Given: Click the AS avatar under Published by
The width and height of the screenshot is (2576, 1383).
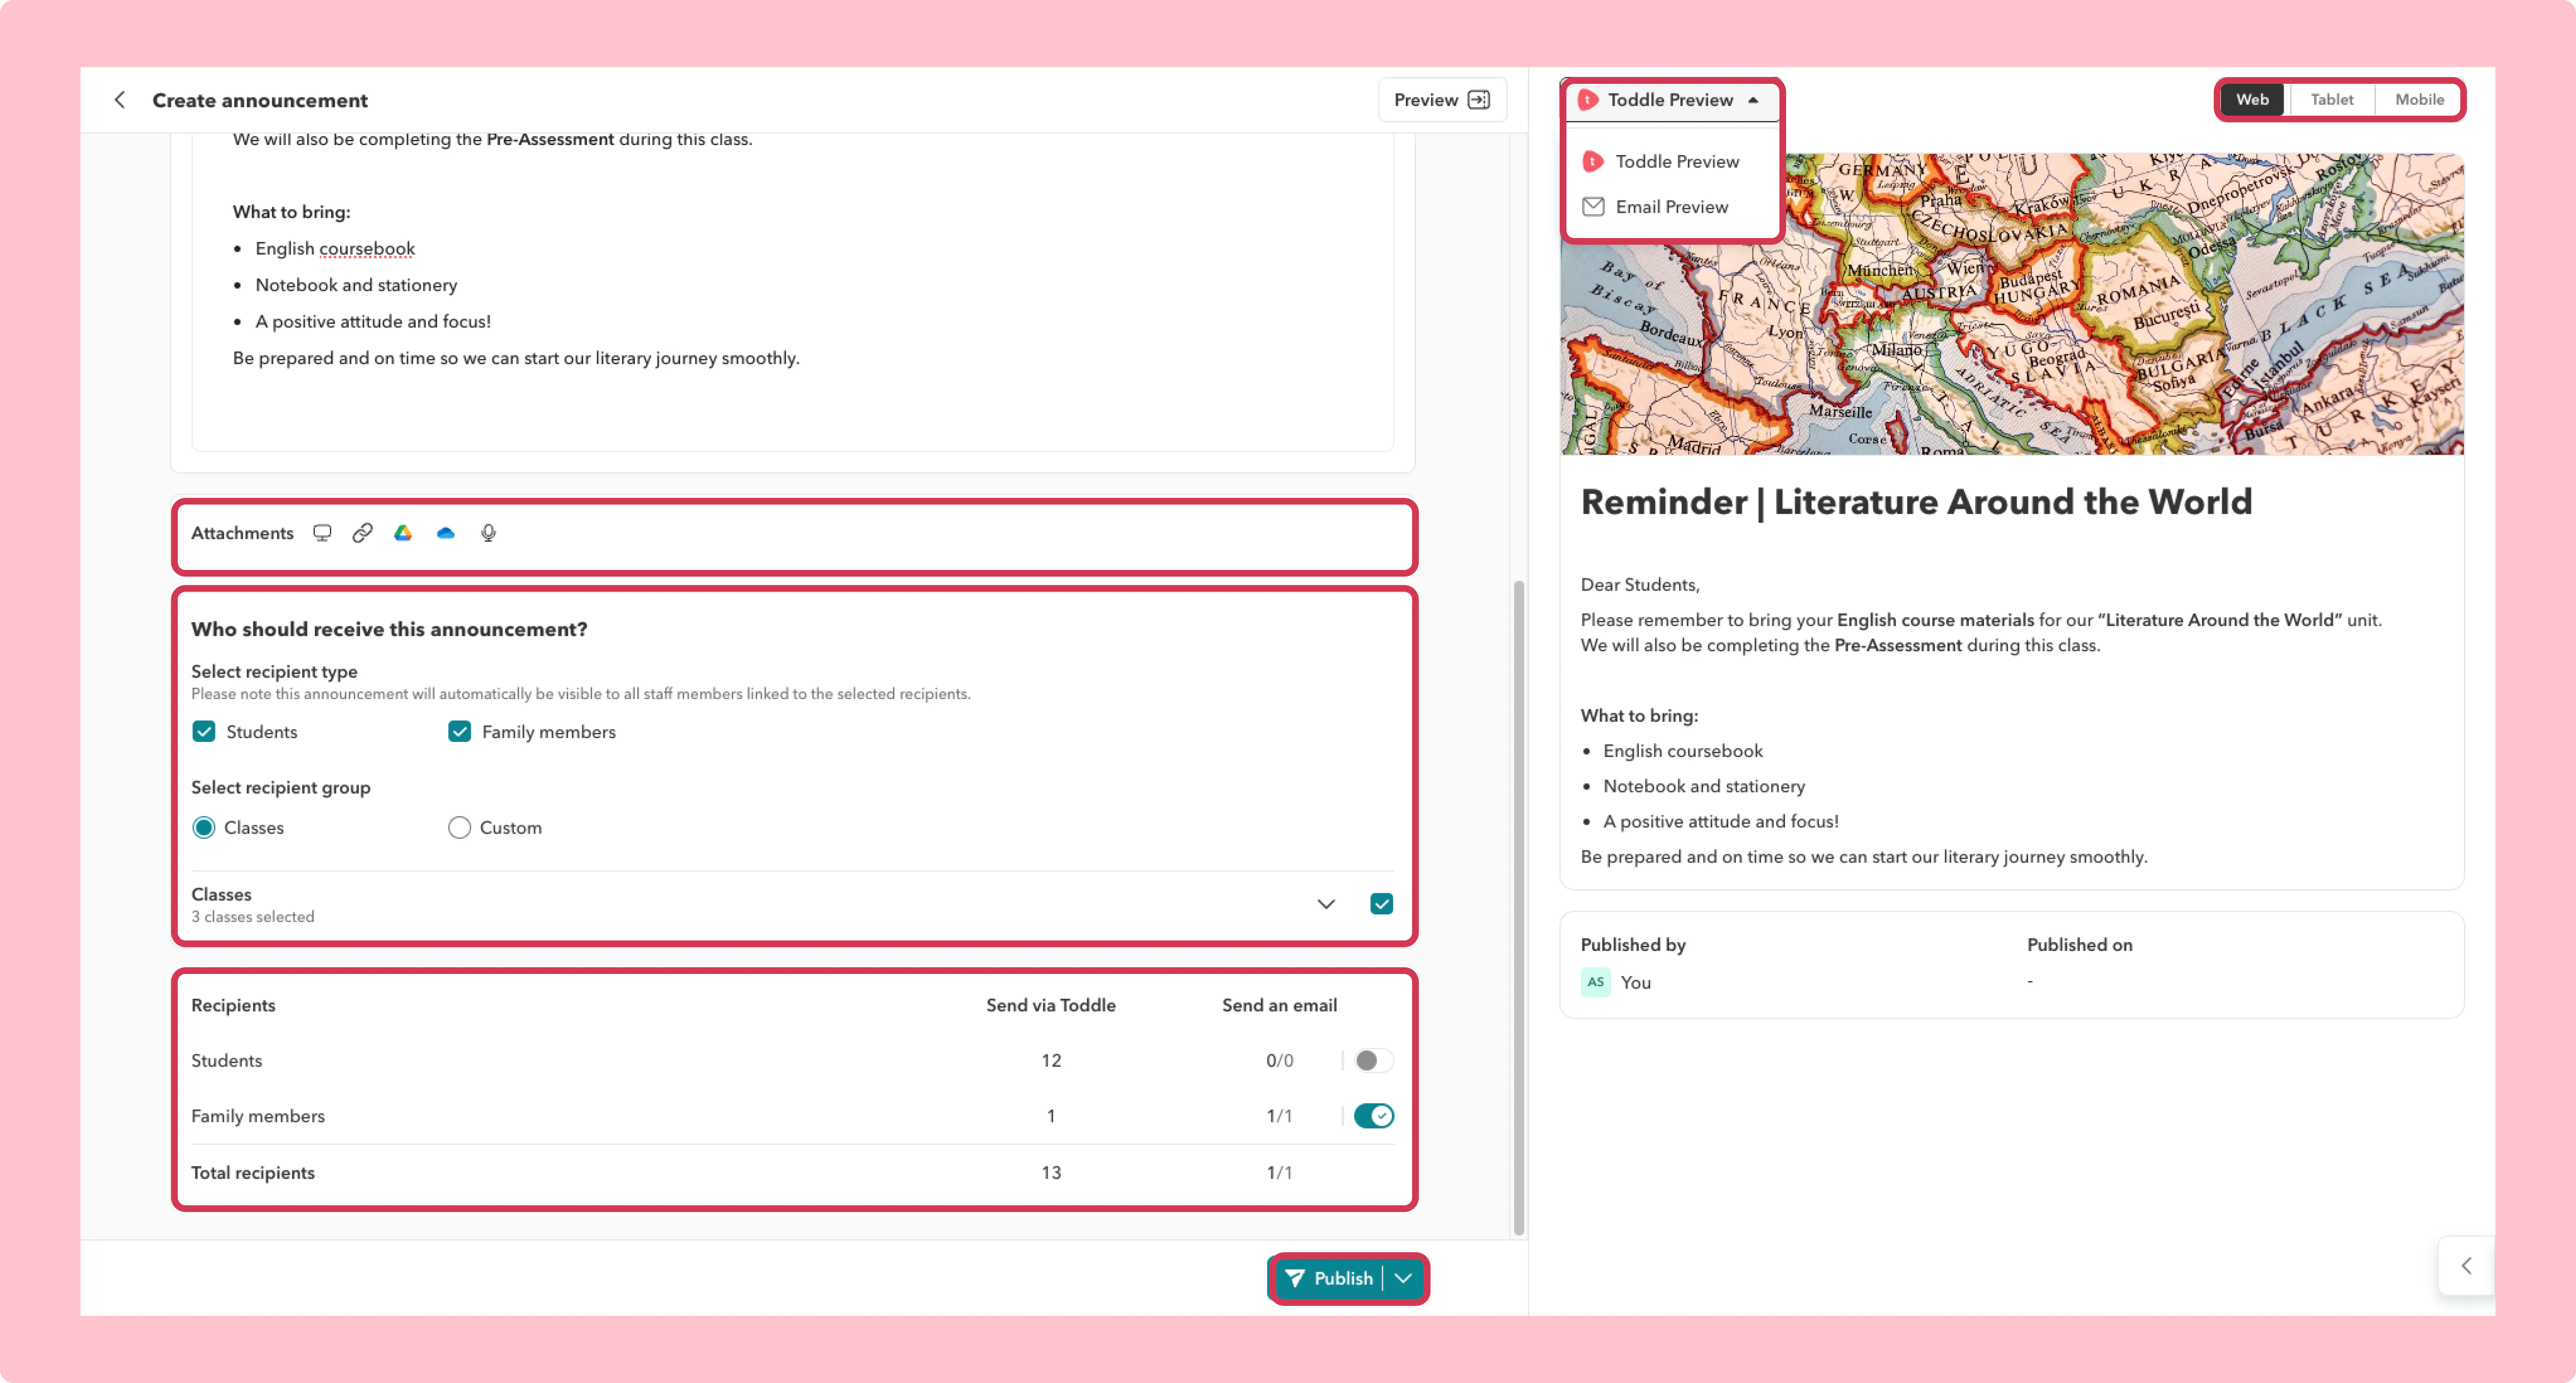Looking at the screenshot, I should tap(1596, 982).
